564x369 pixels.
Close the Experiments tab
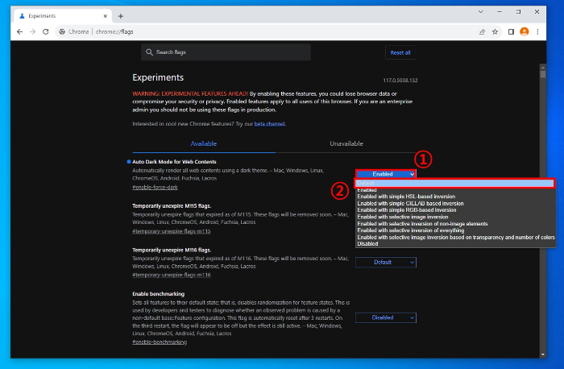(x=105, y=16)
